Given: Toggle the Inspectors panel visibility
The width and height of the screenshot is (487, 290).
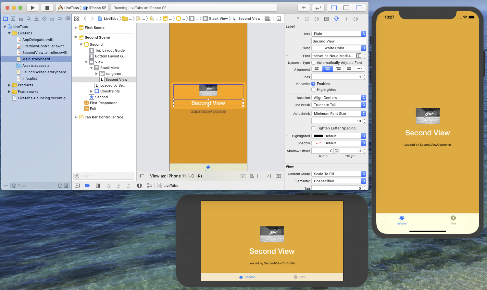Looking at the screenshot, I should point(359,8).
